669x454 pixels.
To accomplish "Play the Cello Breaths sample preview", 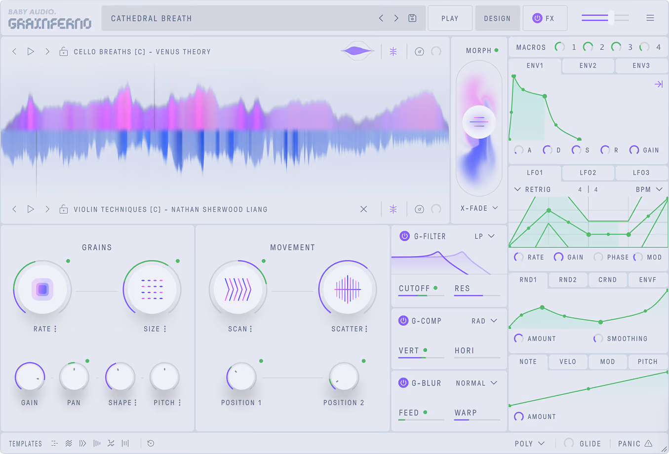I will pyautogui.click(x=31, y=51).
